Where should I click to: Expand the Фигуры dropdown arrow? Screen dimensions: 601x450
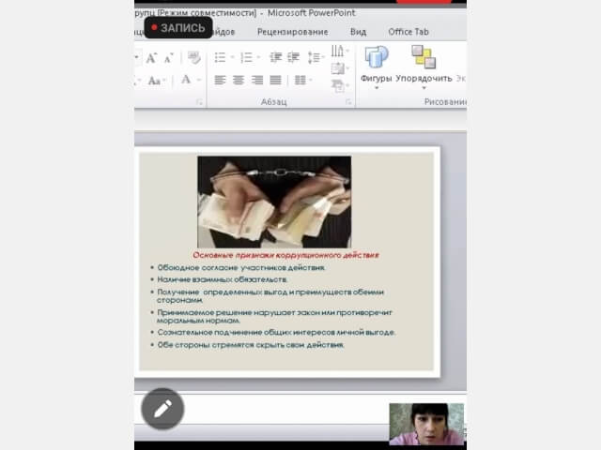377,88
